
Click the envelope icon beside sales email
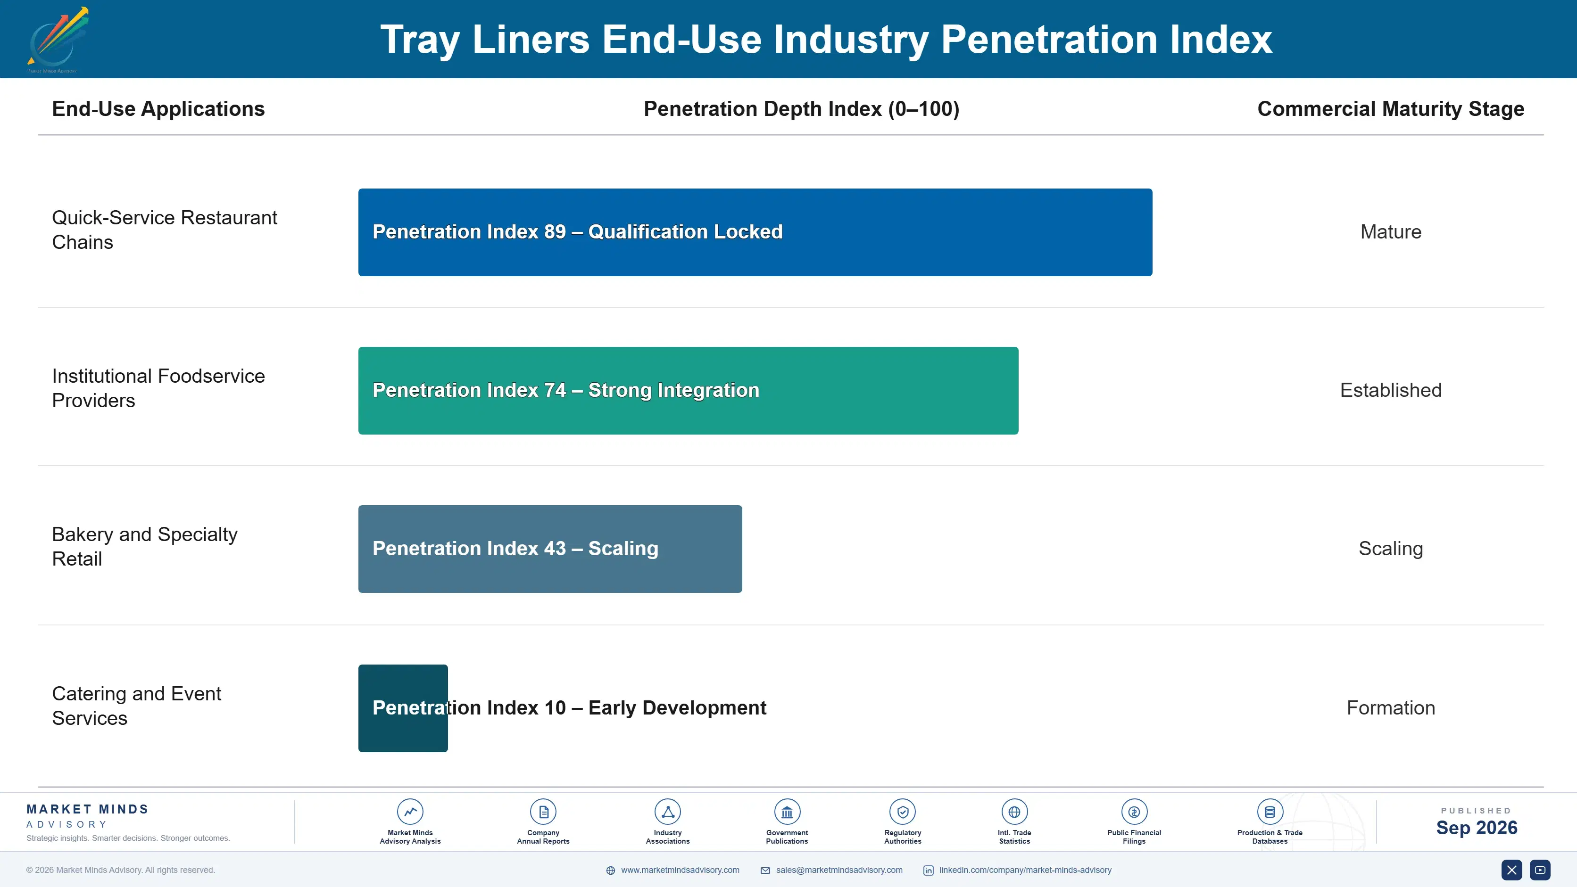[x=765, y=871]
